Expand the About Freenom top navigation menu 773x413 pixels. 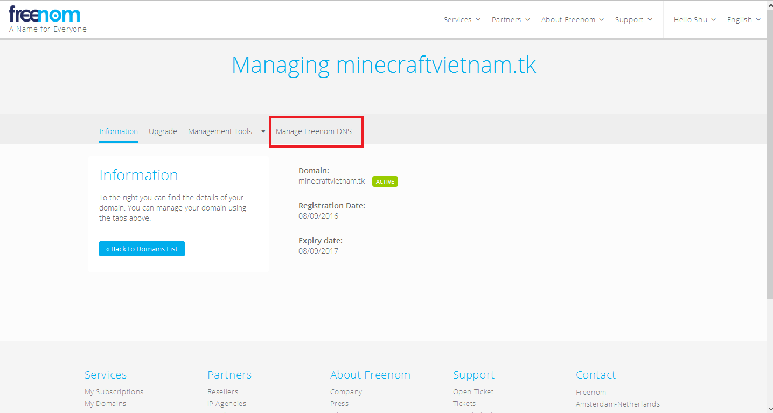click(x=573, y=19)
